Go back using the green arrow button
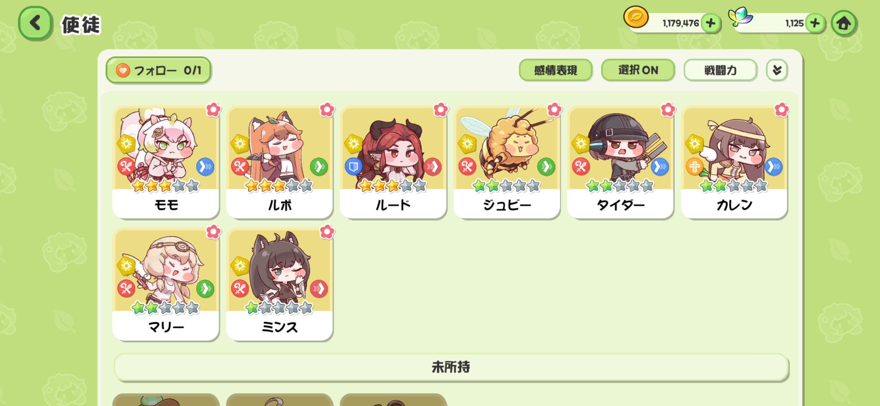This screenshot has height=406, width=880. [35, 23]
